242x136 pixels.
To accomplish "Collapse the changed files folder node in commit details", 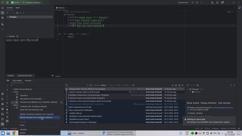I will click(188, 89).
